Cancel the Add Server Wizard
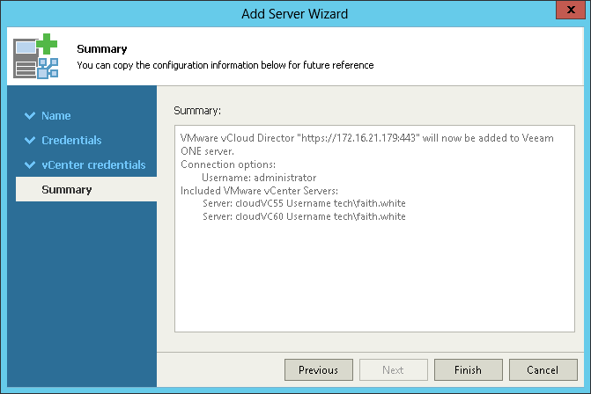The width and height of the screenshot is (591, 394). [543, 370]
